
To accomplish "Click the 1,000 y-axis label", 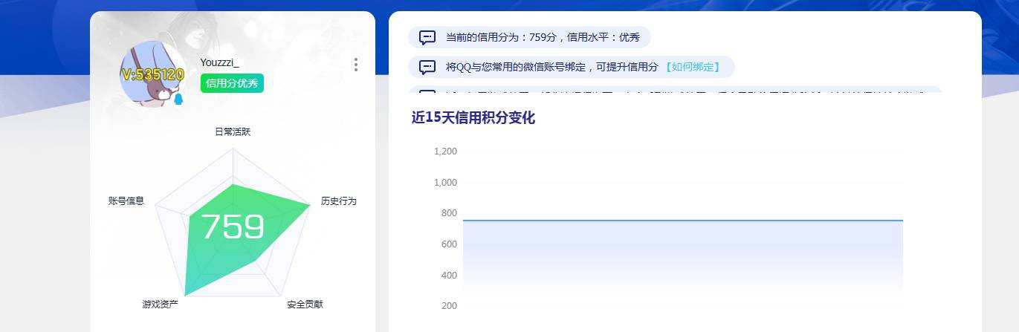I will pos(445,182).
